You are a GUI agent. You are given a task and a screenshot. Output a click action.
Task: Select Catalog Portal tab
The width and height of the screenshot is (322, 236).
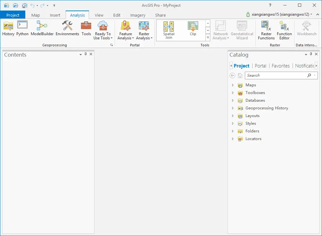pyautogui.click(x=261, y=66)
